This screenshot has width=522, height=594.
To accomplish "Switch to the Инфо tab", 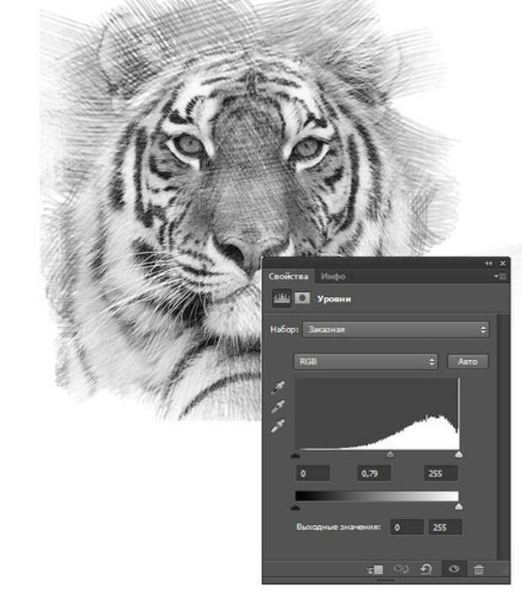I will click(x=333, y=276).
